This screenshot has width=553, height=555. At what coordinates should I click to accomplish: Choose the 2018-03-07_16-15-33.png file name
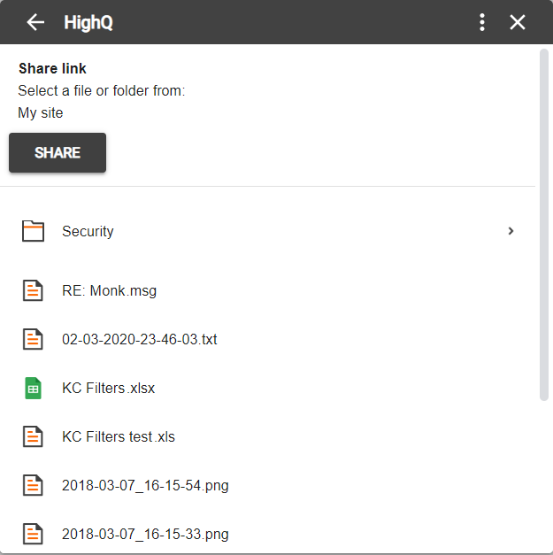click(x=145, y=534)
